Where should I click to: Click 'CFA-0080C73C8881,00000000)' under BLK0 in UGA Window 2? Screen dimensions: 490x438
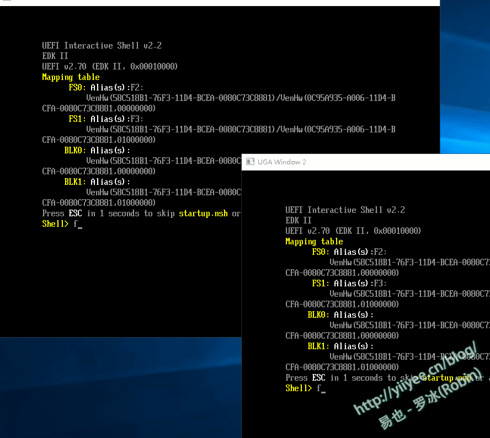point(342,336)
